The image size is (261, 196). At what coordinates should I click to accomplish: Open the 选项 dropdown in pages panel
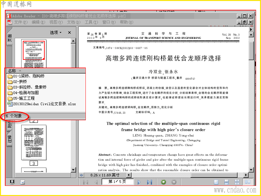(56, 32)
